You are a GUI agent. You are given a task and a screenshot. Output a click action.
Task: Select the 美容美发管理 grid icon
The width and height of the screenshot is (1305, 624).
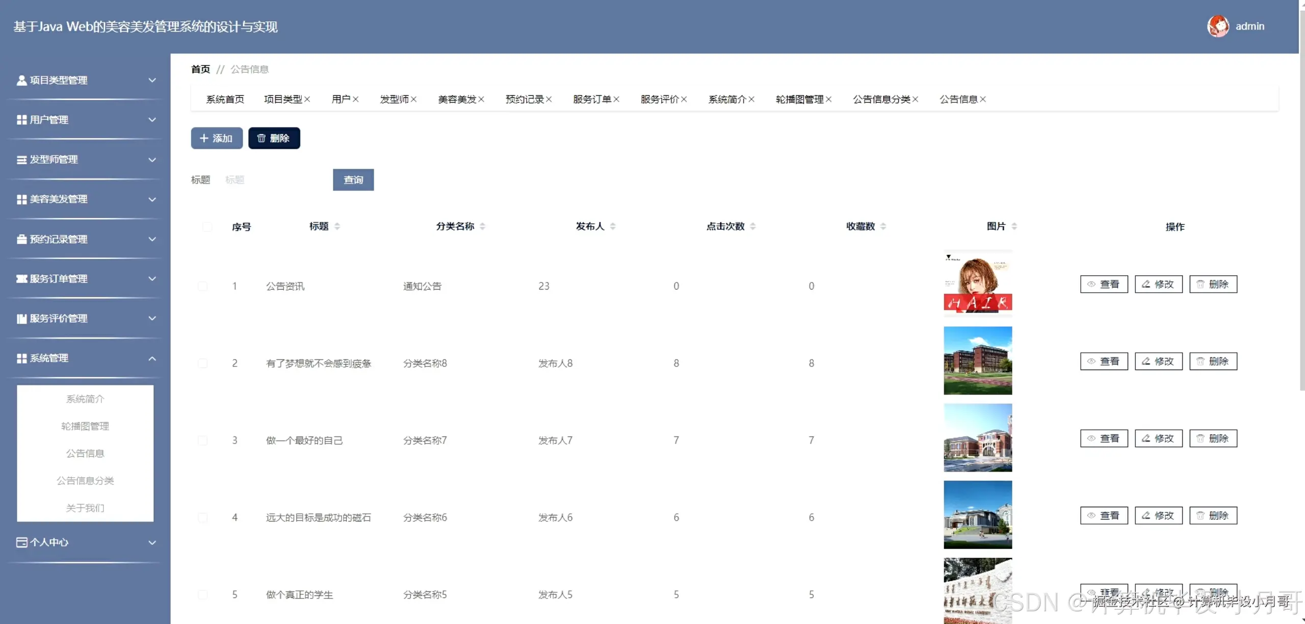(21, 199)
